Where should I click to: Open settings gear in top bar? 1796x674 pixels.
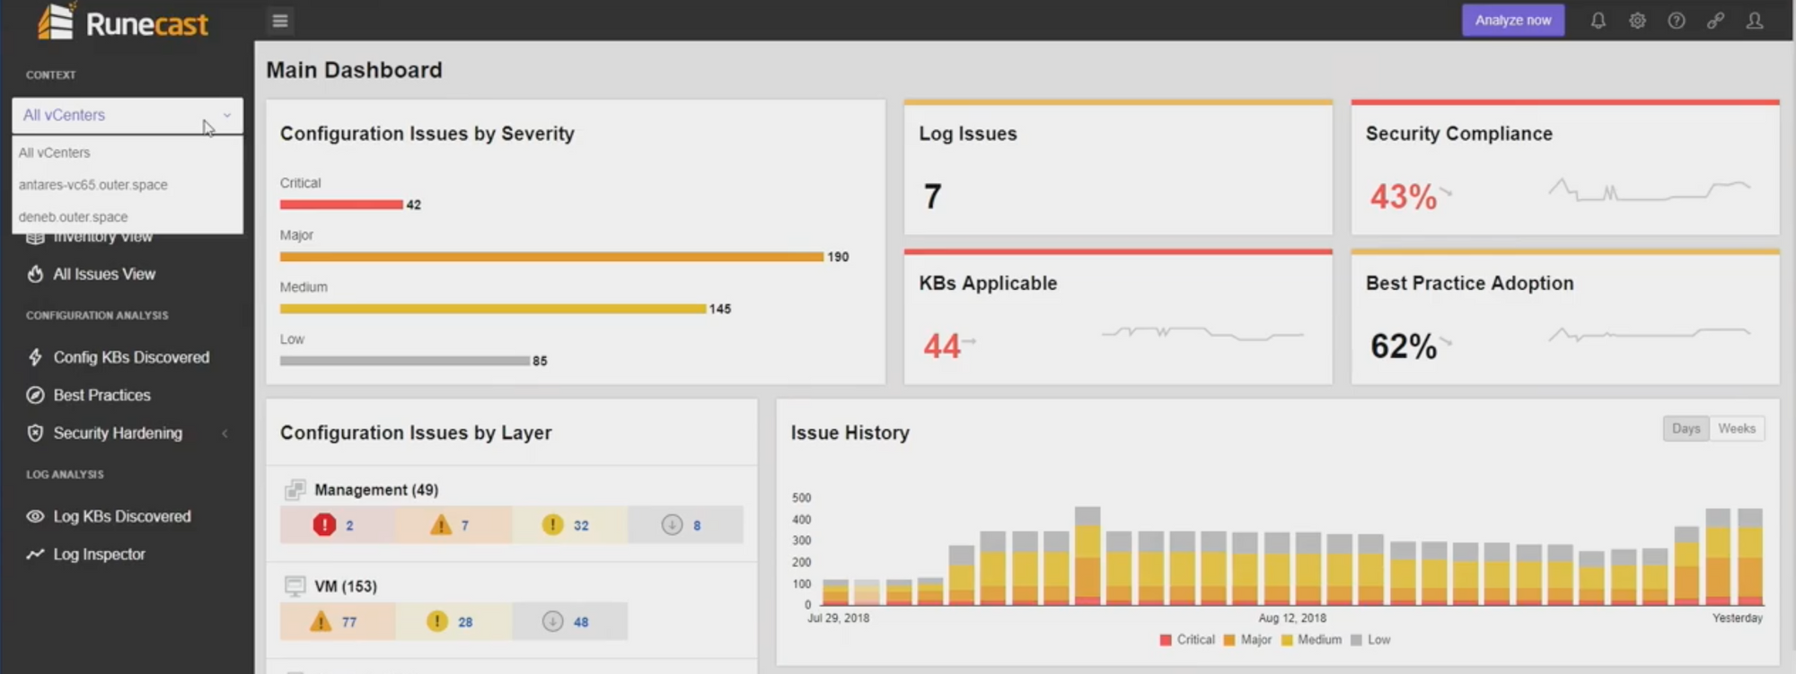coord(1637,21)
